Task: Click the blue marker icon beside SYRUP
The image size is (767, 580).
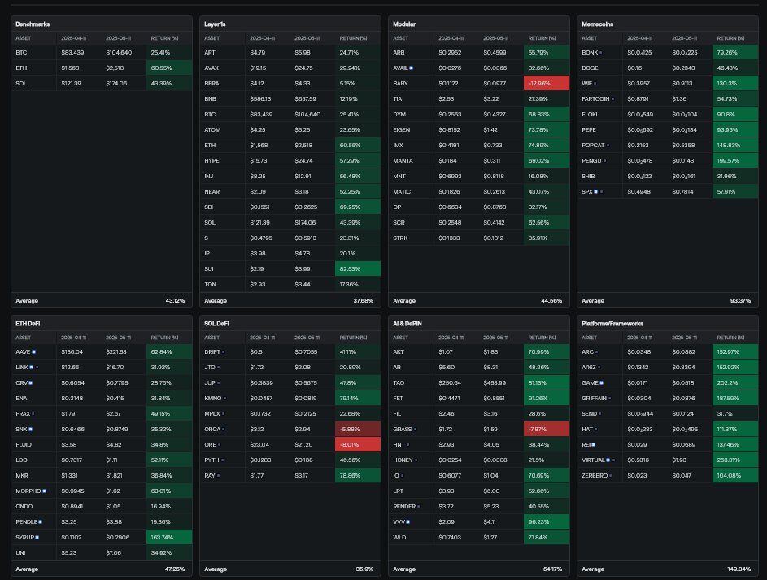Action: tap(37, 538)
